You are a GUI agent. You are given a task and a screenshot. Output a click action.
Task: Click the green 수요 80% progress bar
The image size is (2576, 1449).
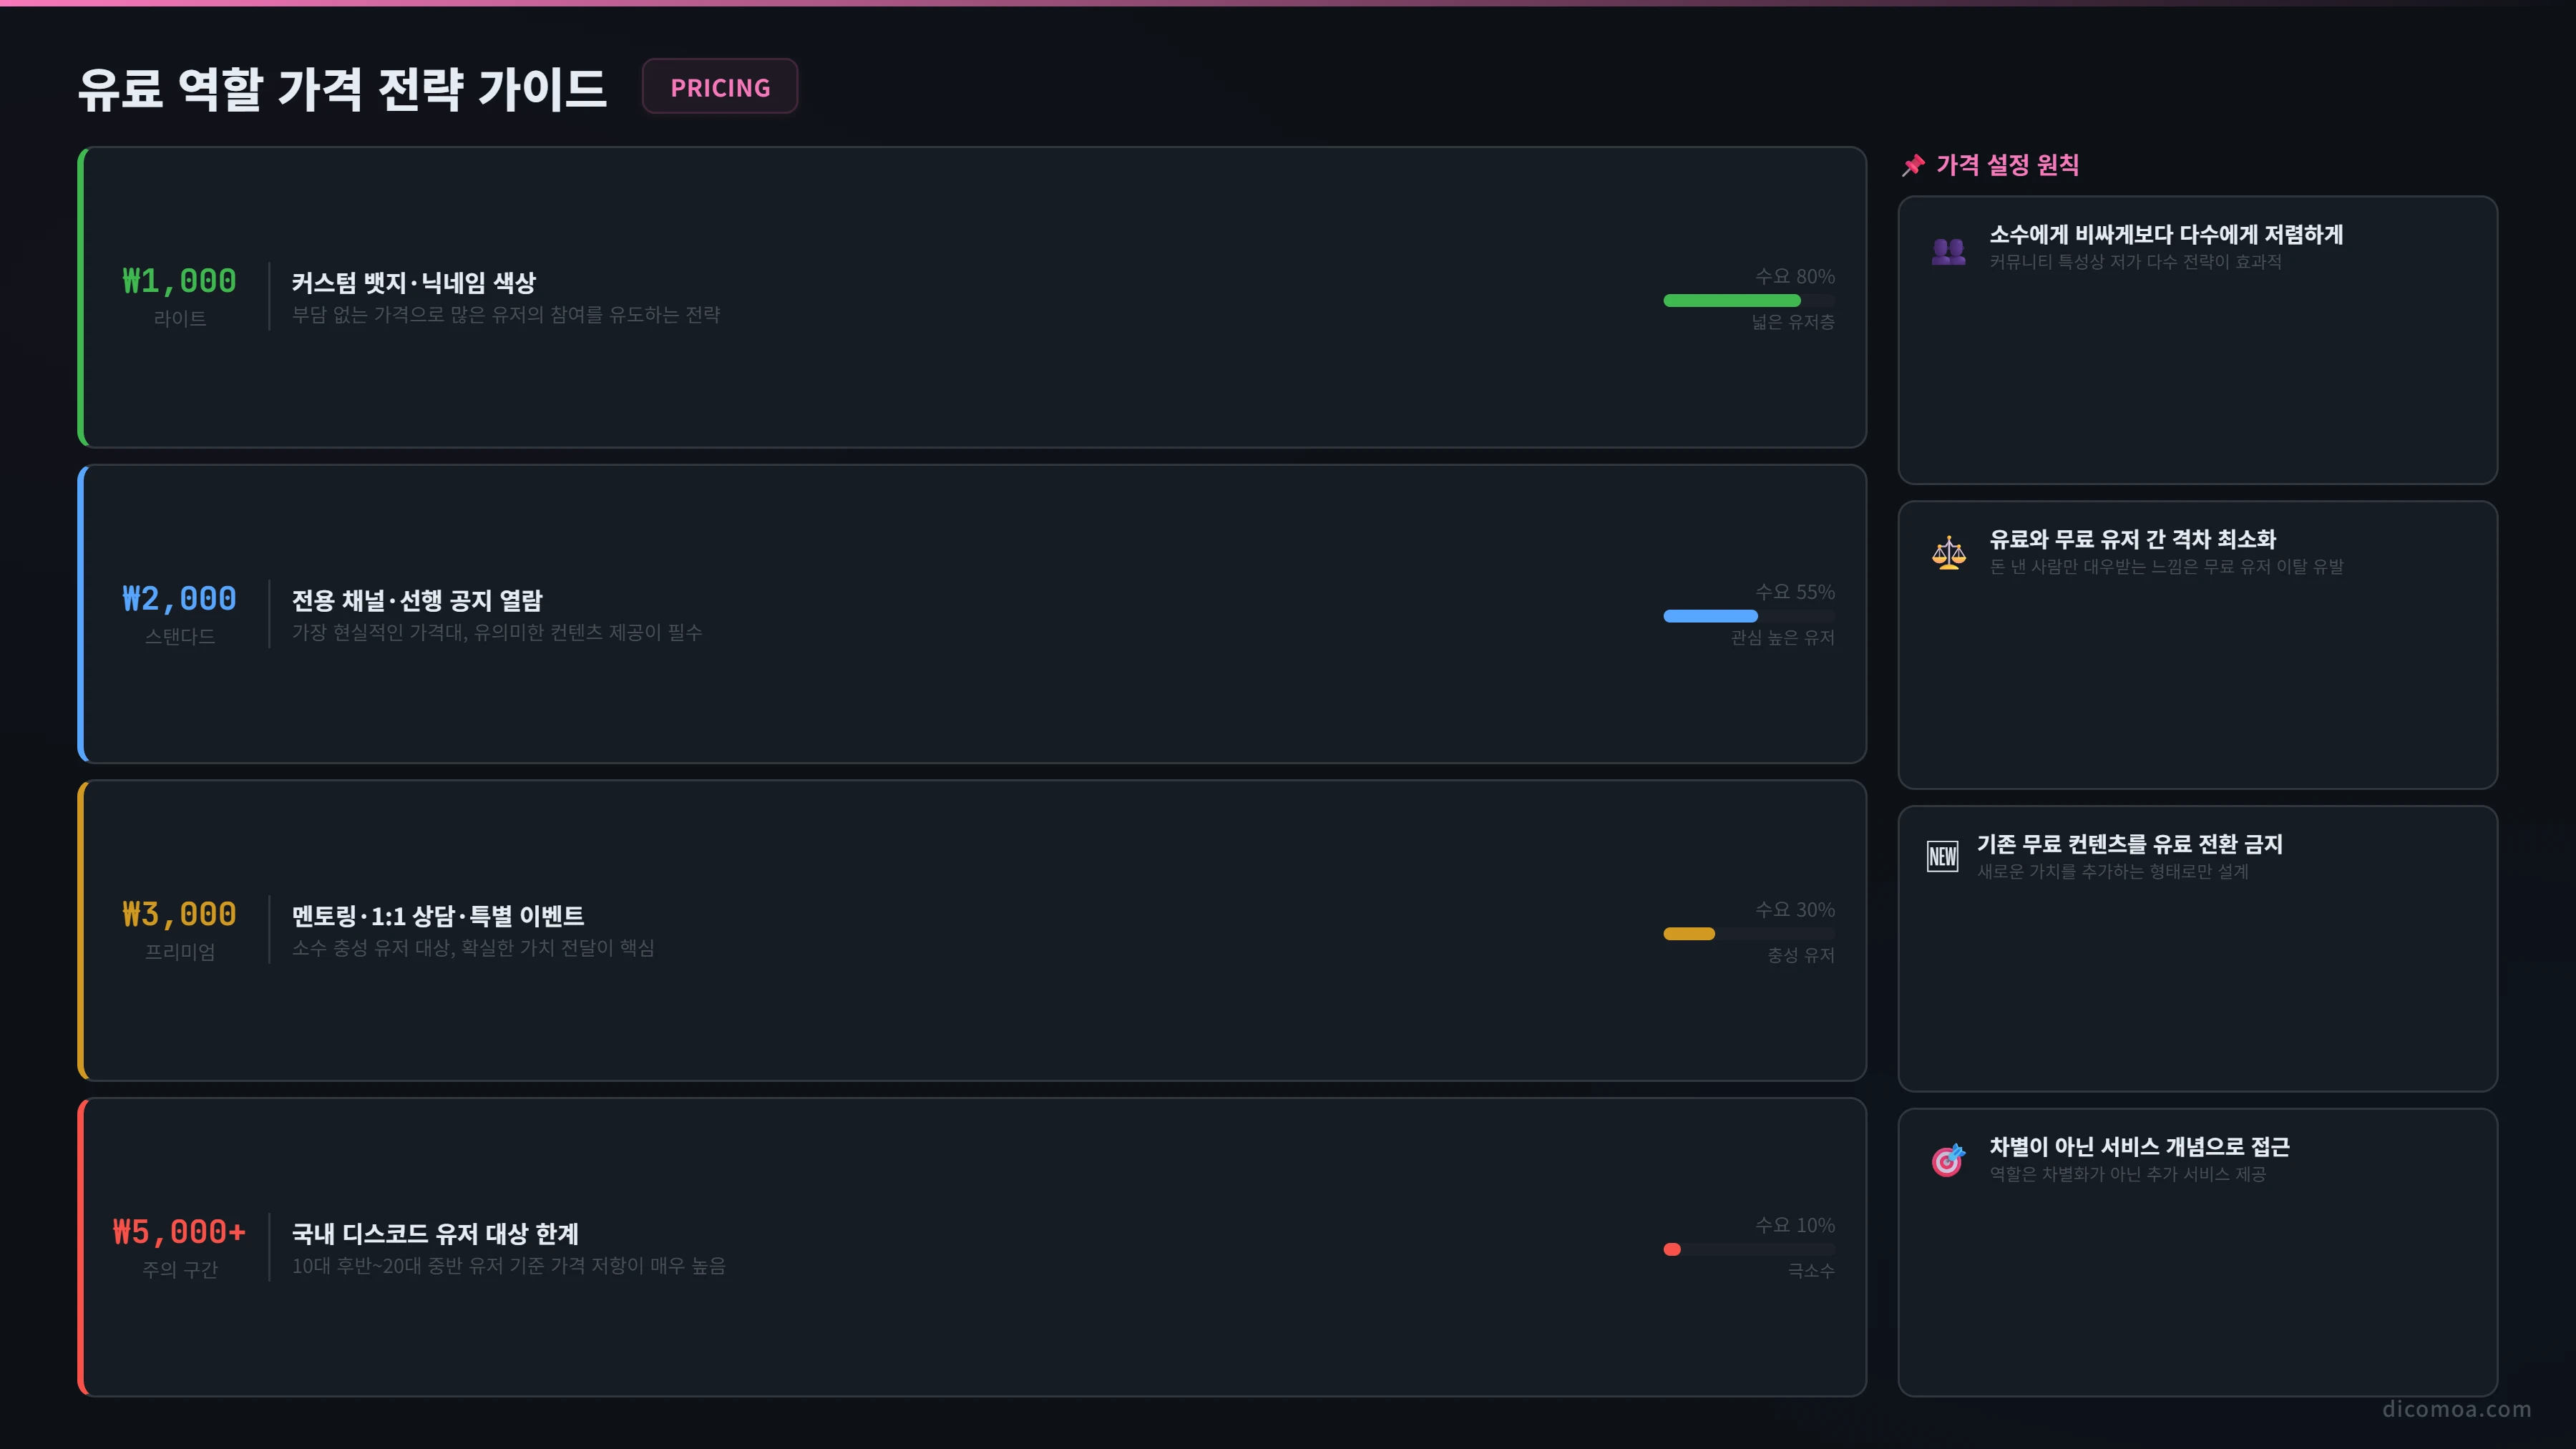[x=1749, y=300]
